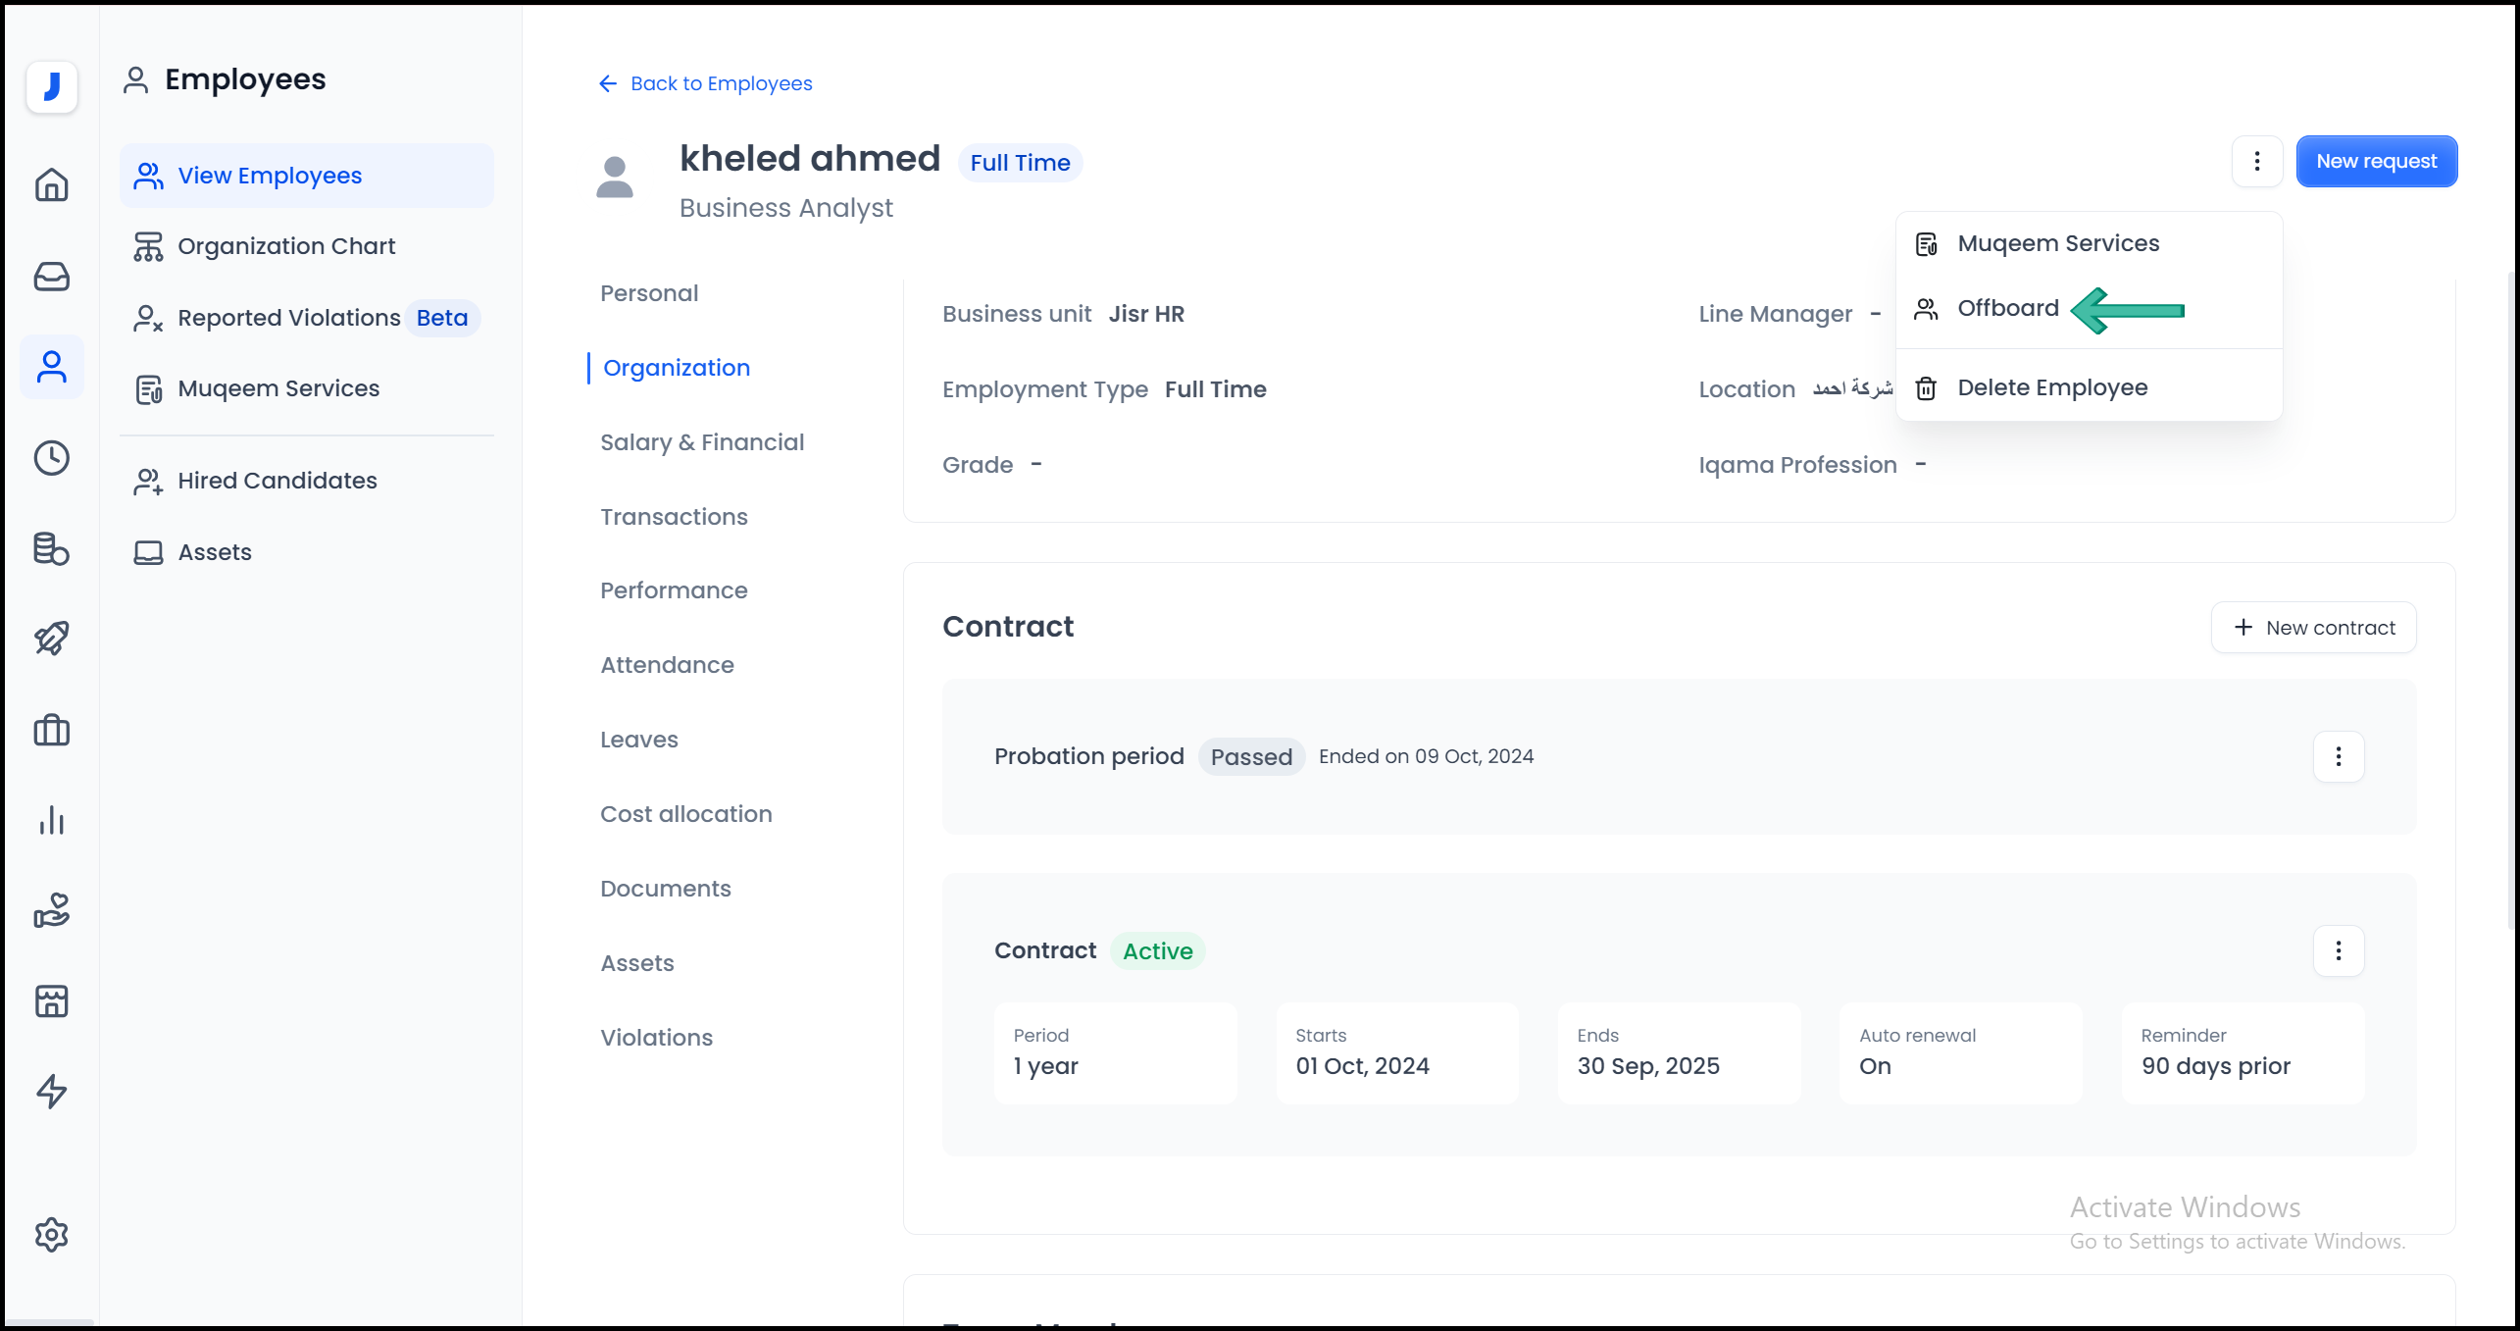
Task: Click the home icon in left rail
Action: pos(51,184)
